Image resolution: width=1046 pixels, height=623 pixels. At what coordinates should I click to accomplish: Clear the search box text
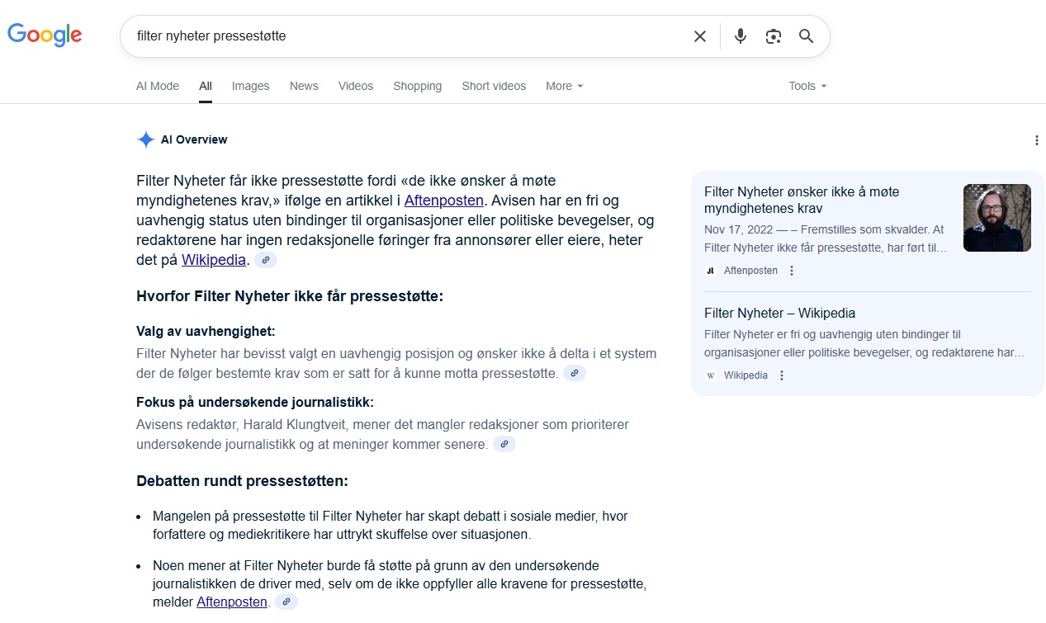[x=699, y=36]
